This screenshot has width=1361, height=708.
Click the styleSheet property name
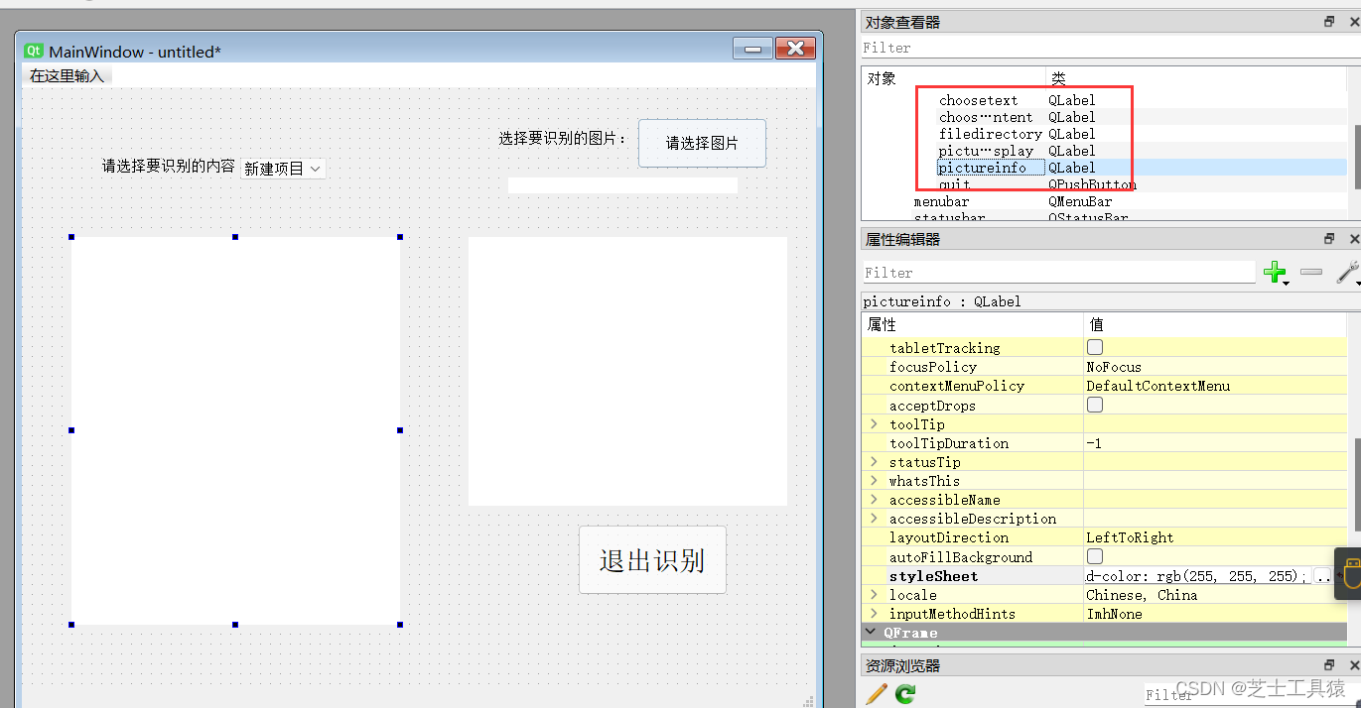coord(933,576)
